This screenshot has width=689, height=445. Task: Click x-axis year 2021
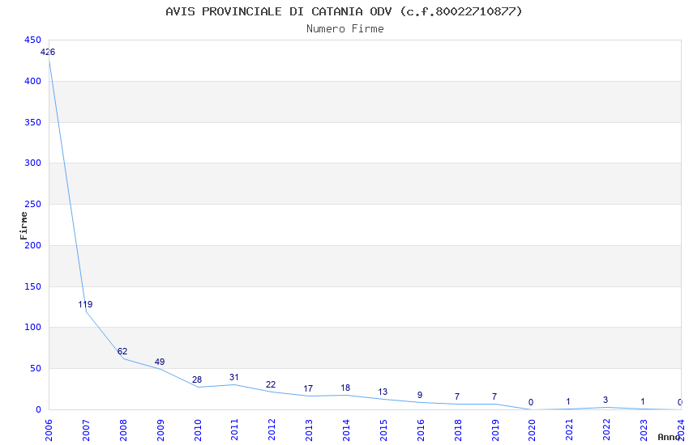569,430
